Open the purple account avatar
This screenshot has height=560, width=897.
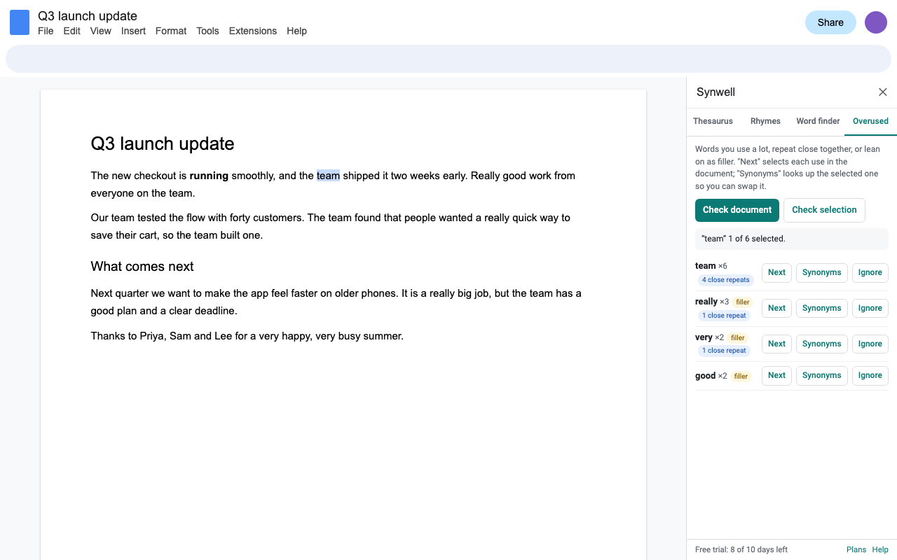click(x=876, y=22)
